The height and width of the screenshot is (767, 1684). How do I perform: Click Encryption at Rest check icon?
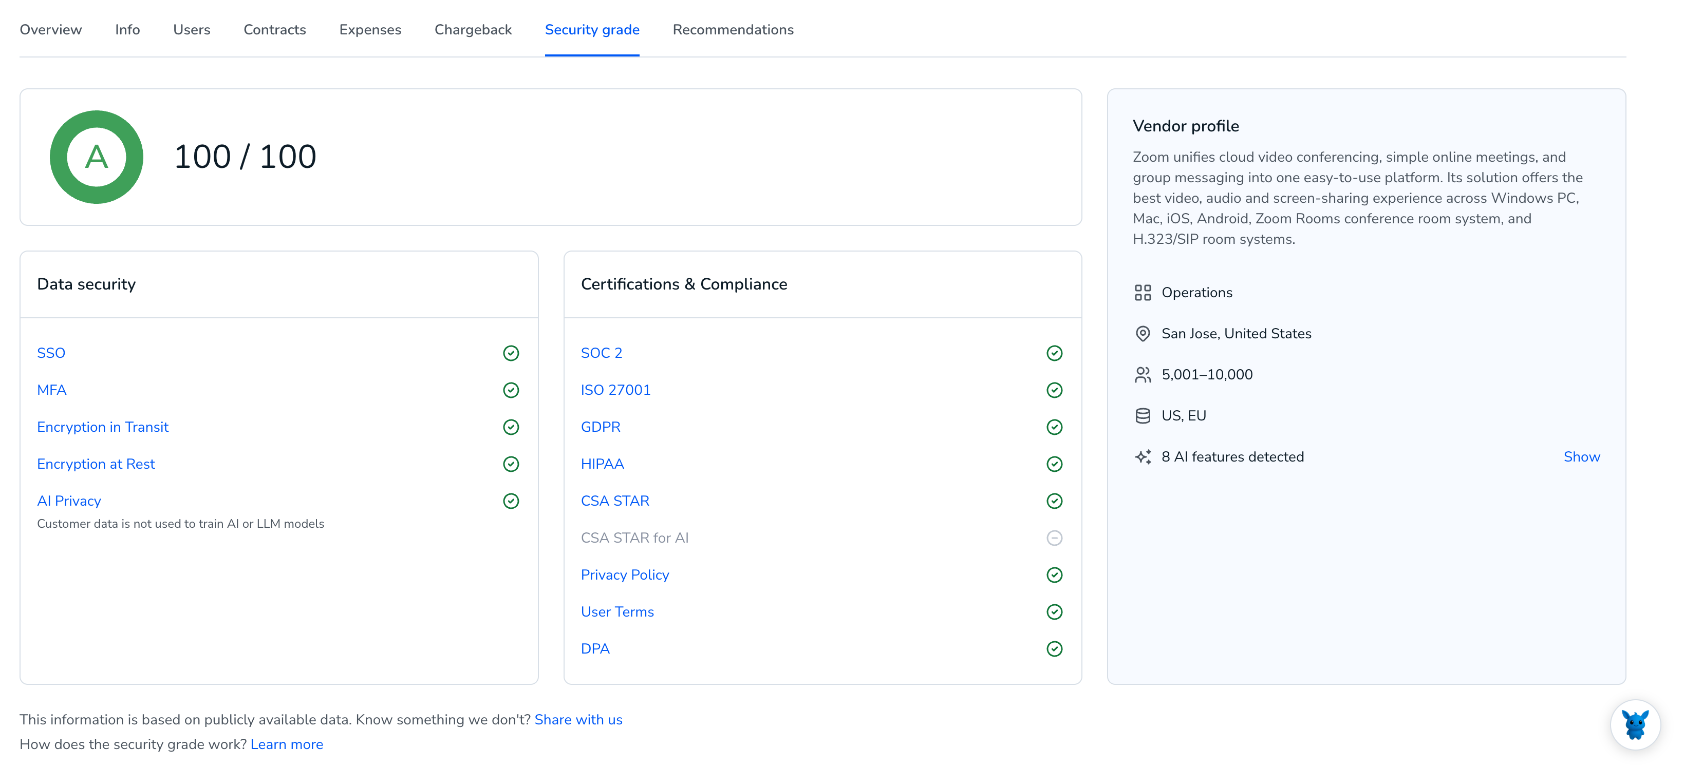(x=511, y=464)
